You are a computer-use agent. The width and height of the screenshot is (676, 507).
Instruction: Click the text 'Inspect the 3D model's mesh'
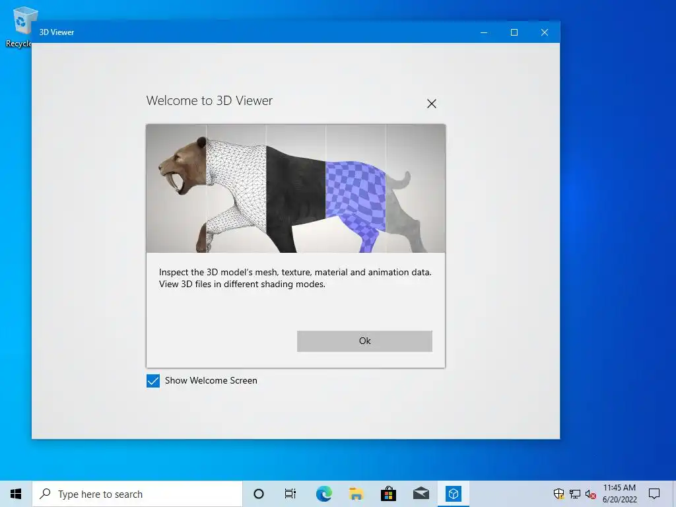[219, 272]
